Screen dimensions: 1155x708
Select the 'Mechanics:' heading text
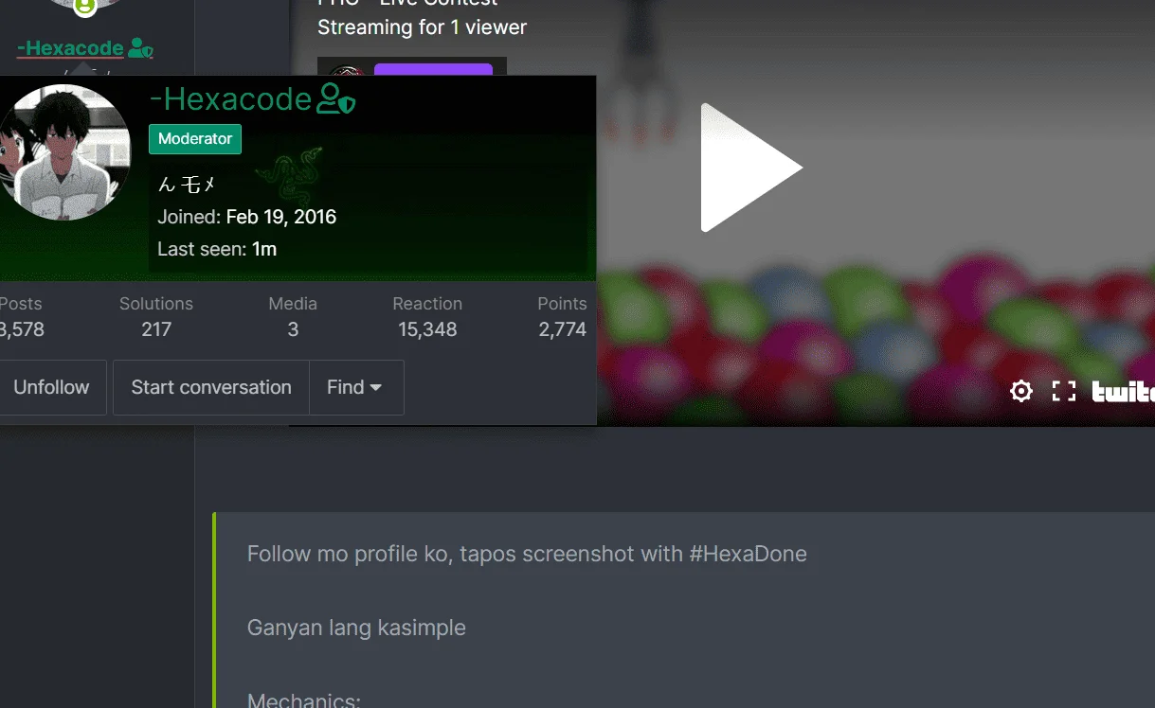point(304,701)
